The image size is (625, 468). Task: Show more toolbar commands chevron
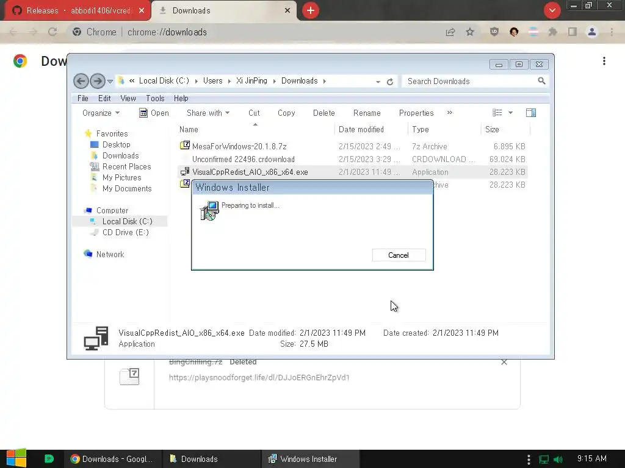(450, 113)
